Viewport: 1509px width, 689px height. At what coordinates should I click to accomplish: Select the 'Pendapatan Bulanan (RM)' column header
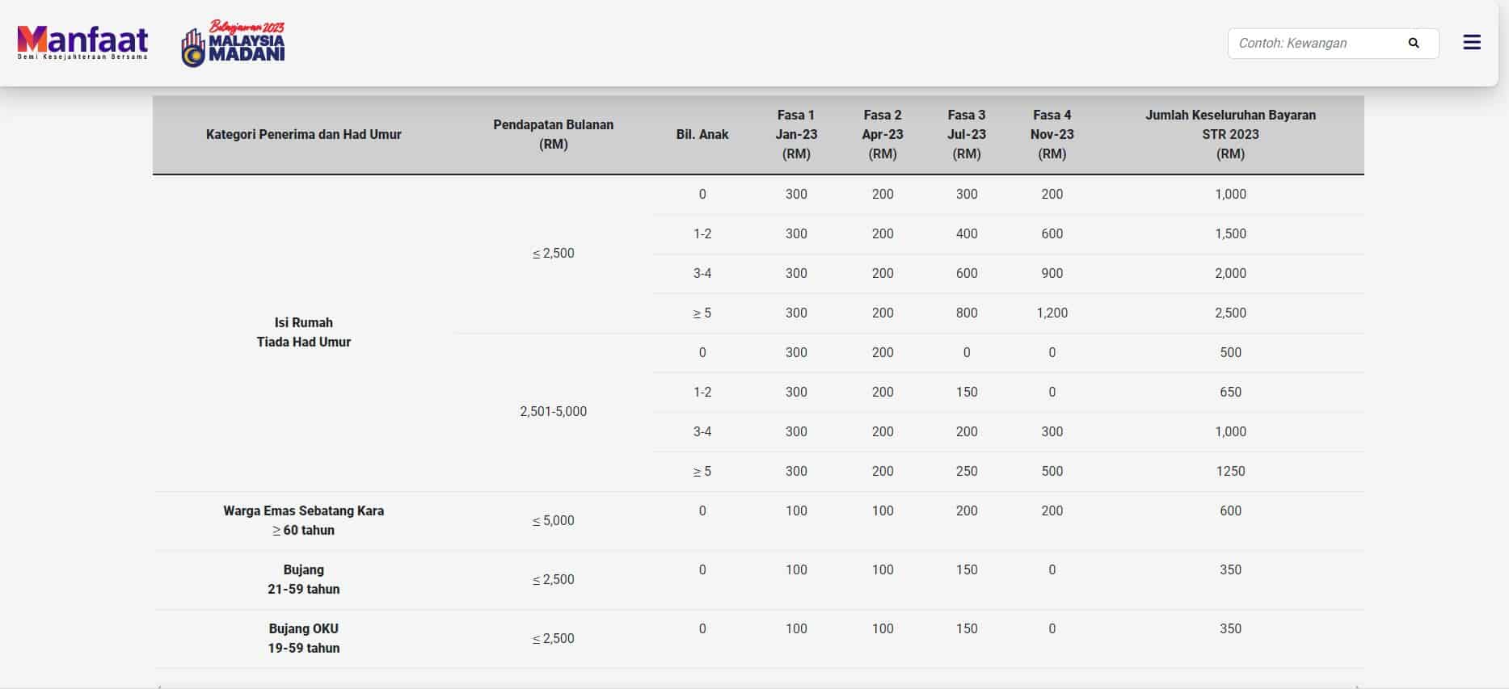pos(554,134)
